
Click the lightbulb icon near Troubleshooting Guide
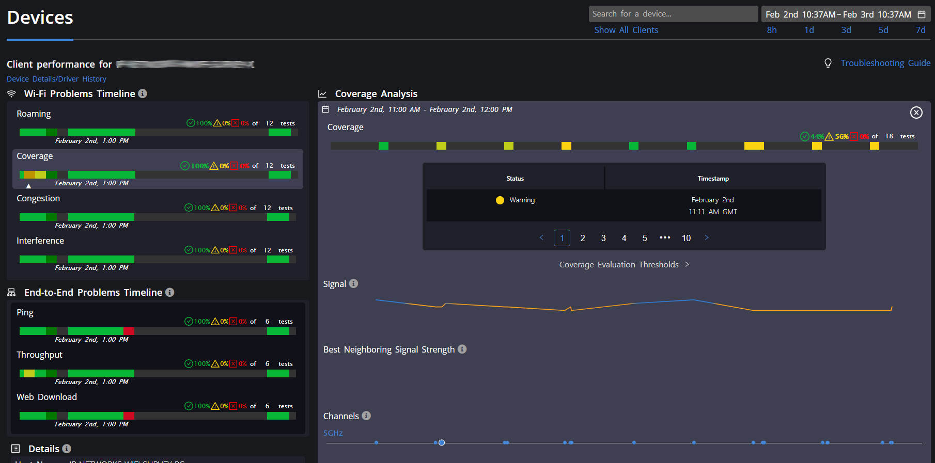[828, 63]
